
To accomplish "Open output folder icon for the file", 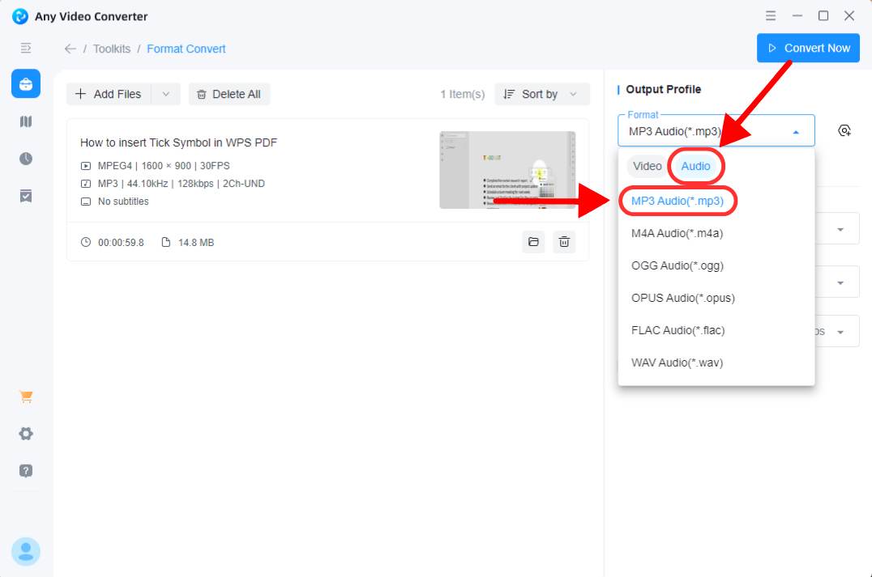I will tap(533, 242).
